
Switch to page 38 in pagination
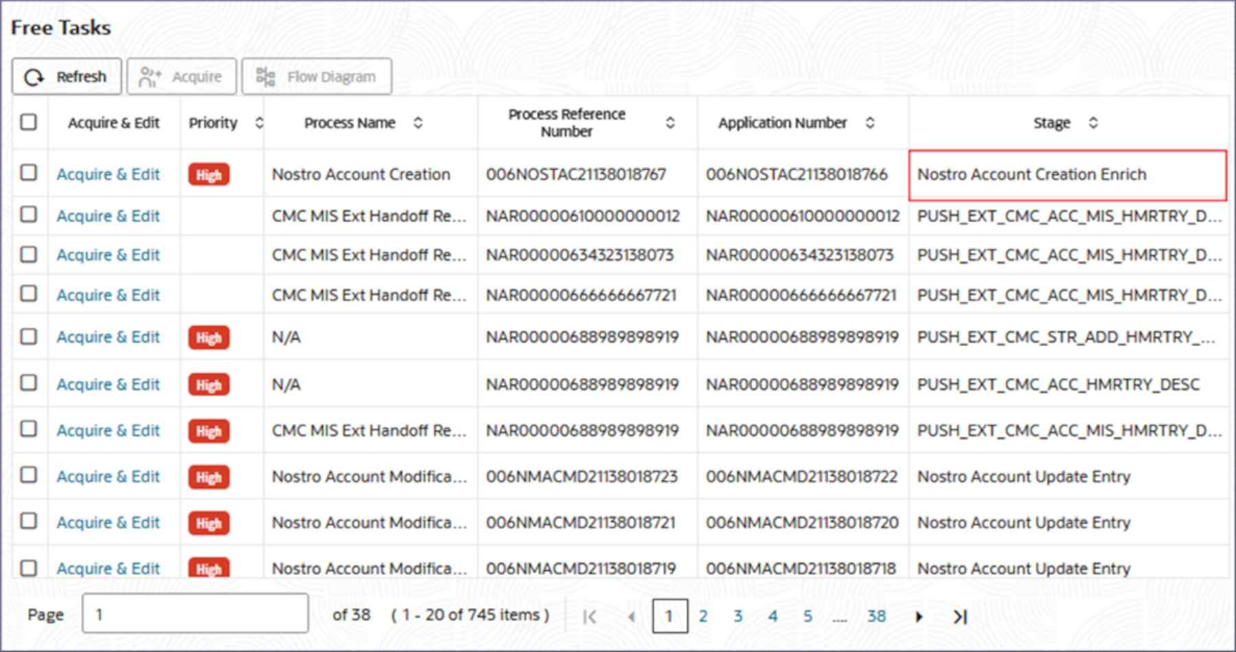coord(876,616)
